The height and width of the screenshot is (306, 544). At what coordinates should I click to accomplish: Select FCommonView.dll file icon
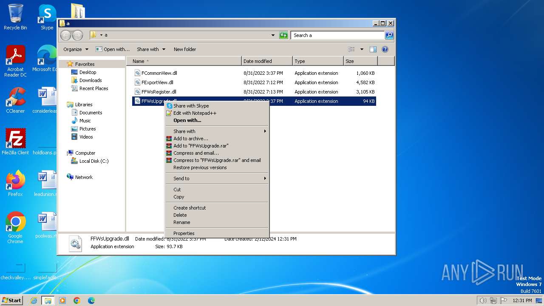tap(137, 73)
